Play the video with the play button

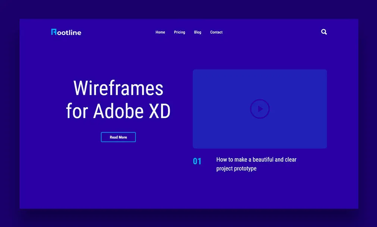(x=260, y=109)
